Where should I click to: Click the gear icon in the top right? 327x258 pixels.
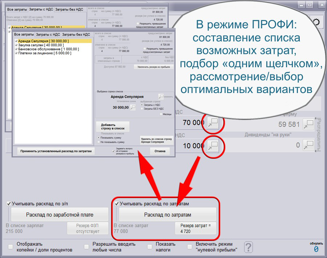click(x=316, y=22)
